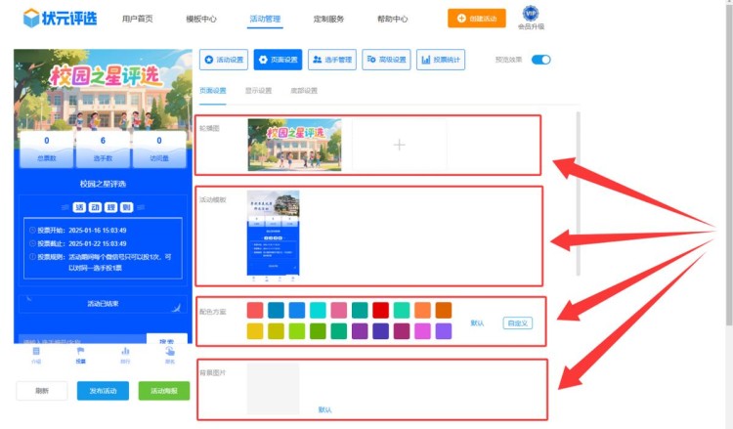Add a carousel image with the plus icon
733x429 pixels.
(399, 145)
